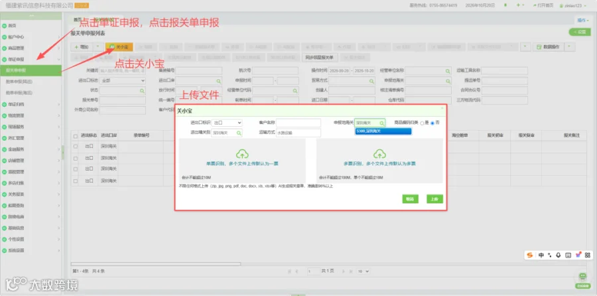Click the 数据操作 toolbar button

pos(548,47)
